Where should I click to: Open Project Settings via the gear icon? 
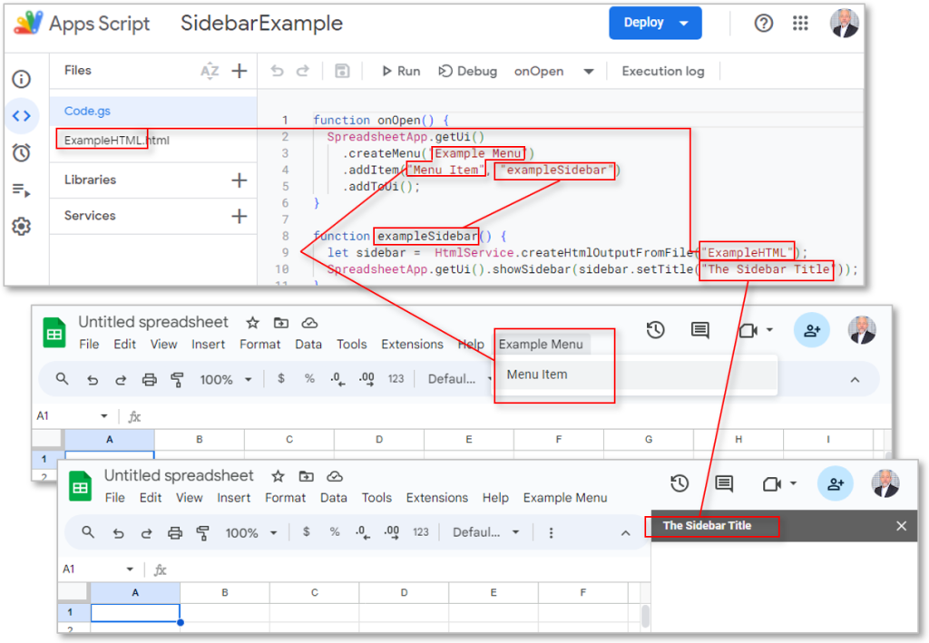click(x=21, y=226)
